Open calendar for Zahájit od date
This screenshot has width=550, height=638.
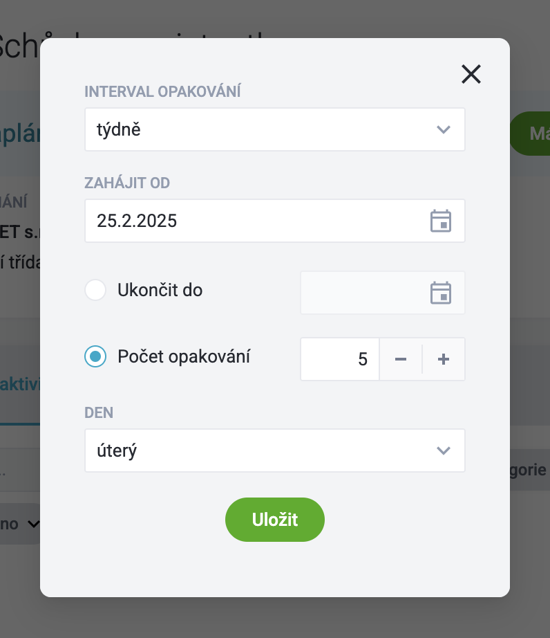point(441,221)
